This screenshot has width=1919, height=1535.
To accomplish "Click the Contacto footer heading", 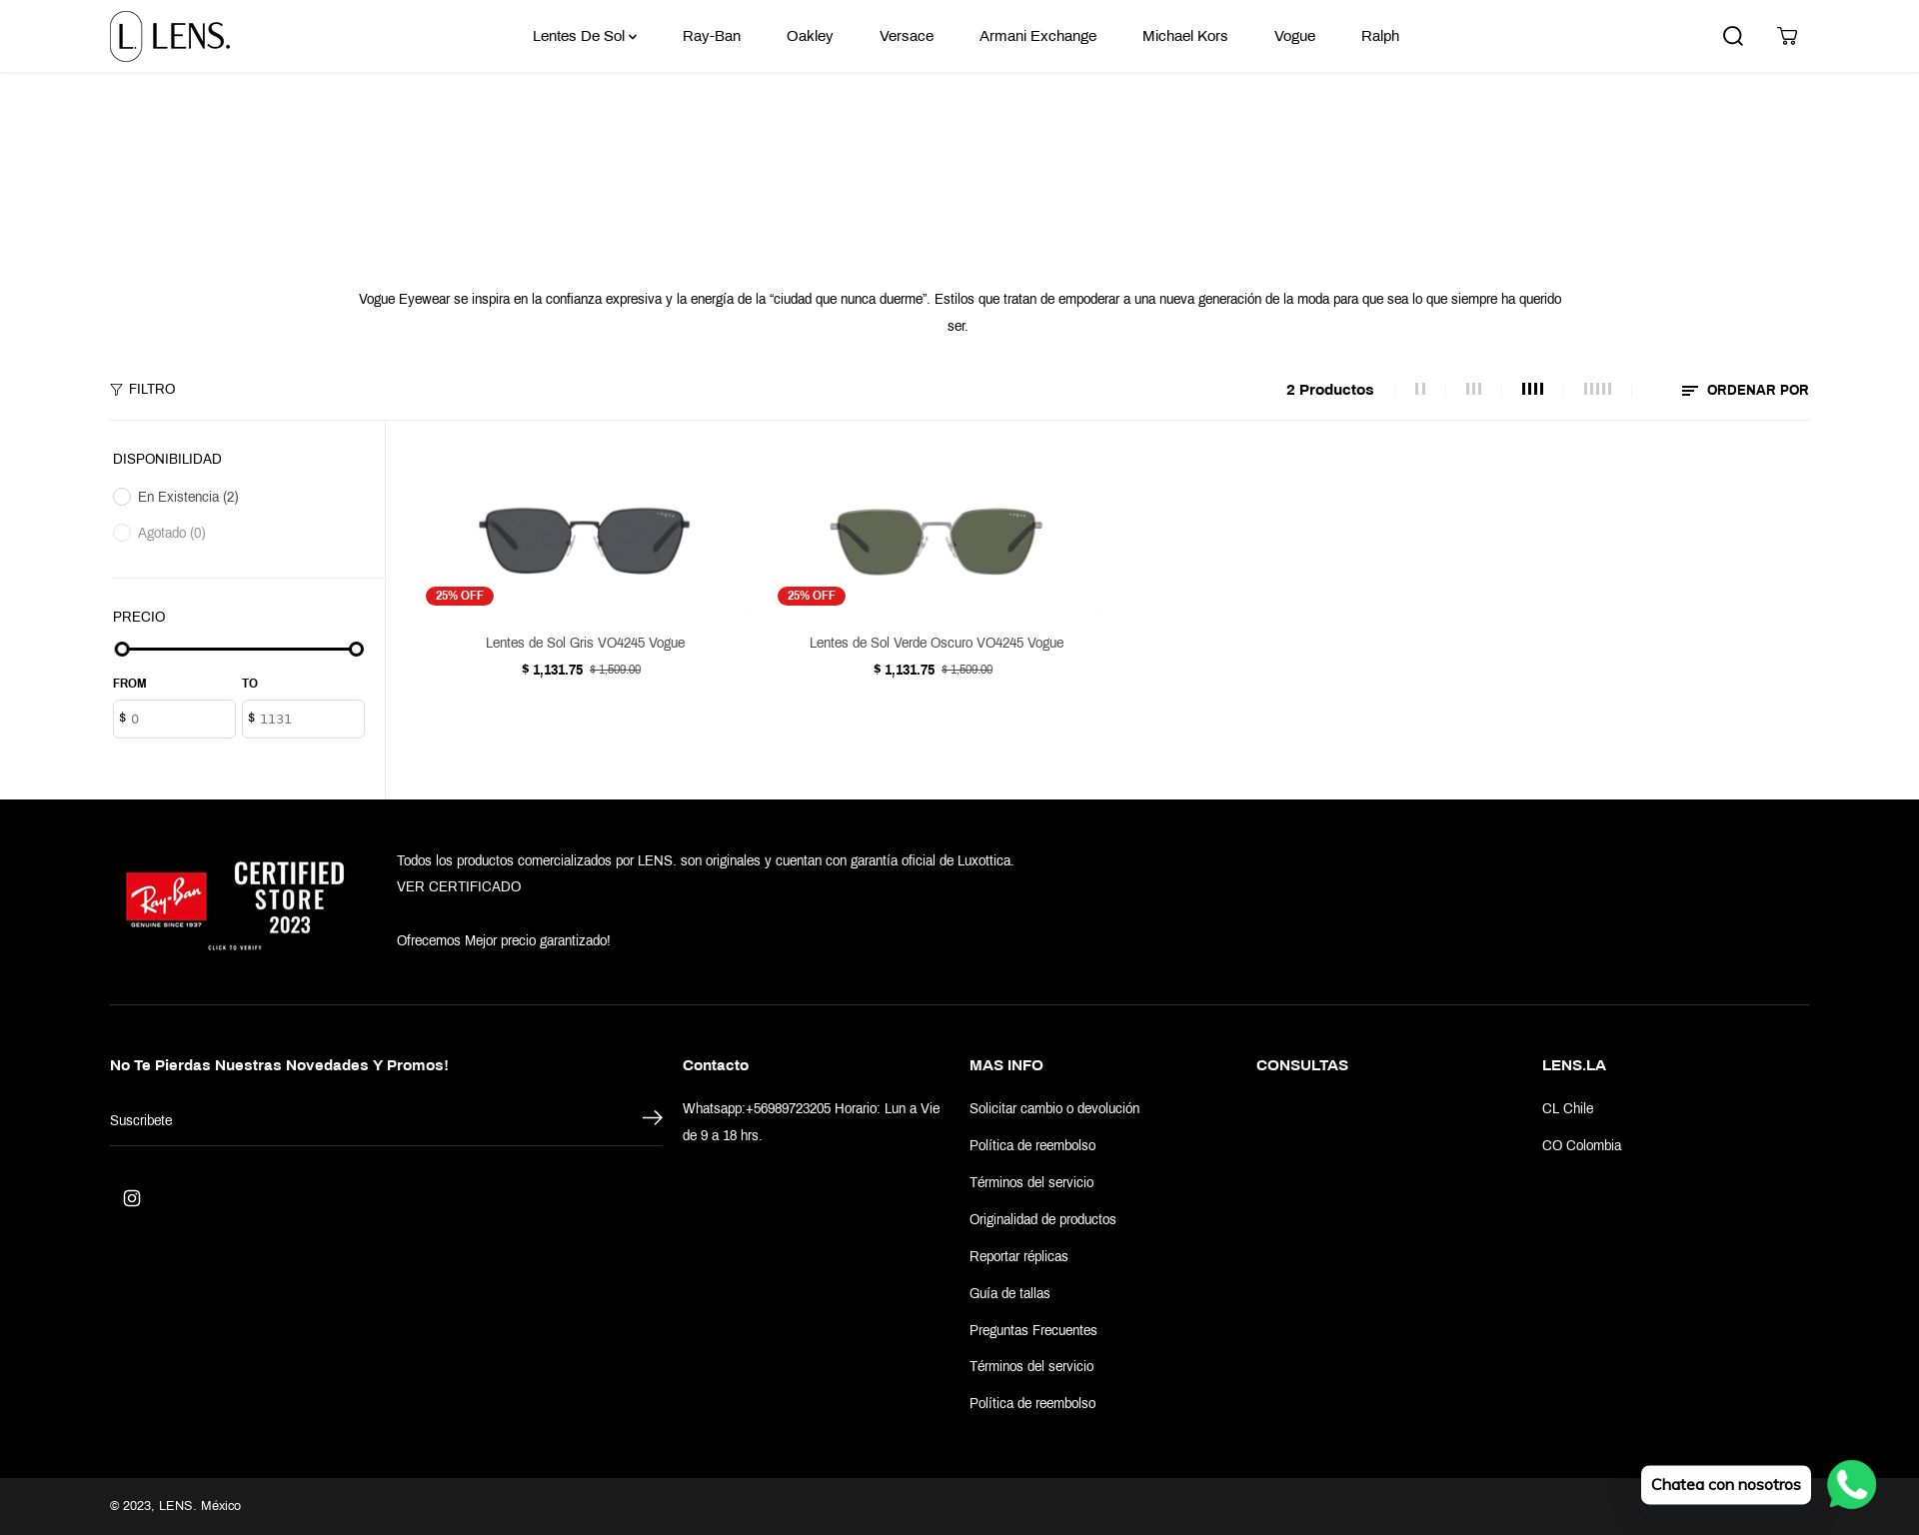I will pos(716,1065).
